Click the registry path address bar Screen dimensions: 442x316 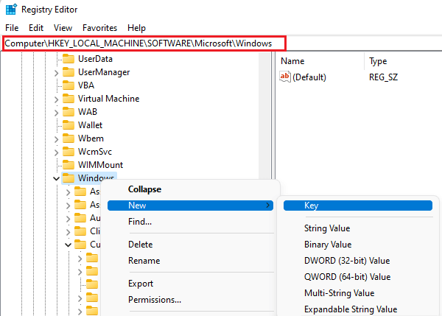pos(138,43)
